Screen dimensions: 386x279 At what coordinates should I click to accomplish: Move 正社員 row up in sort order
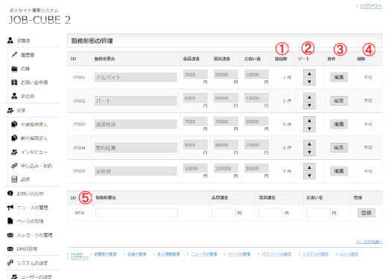[x=309, y=167]
